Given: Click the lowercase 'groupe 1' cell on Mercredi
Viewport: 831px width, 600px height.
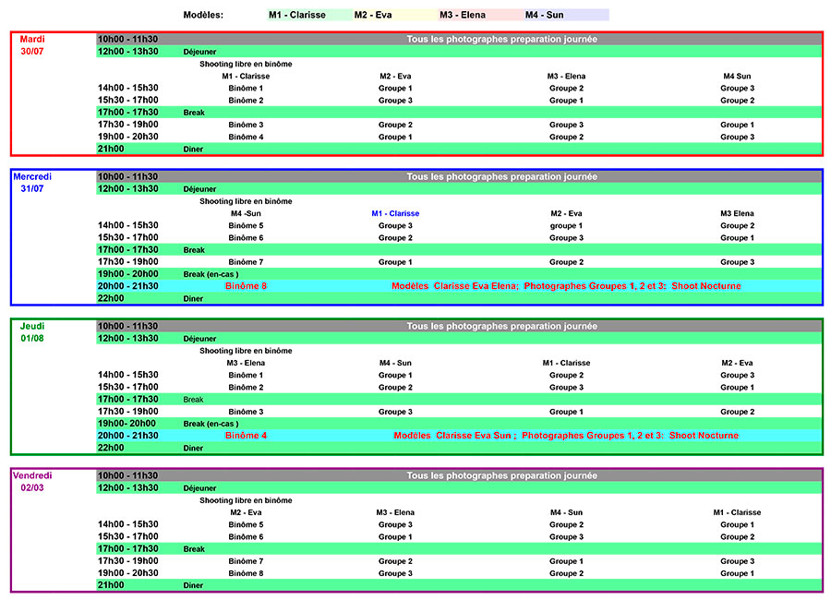Looking at the screenshot, I should [566, 225].
